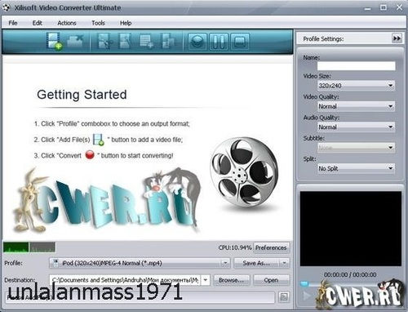The image size is (408, 312).
Task: Open the Tools menu
Action: pyautogui.click(x=98, y=23)
